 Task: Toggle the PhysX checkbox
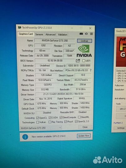66,122
